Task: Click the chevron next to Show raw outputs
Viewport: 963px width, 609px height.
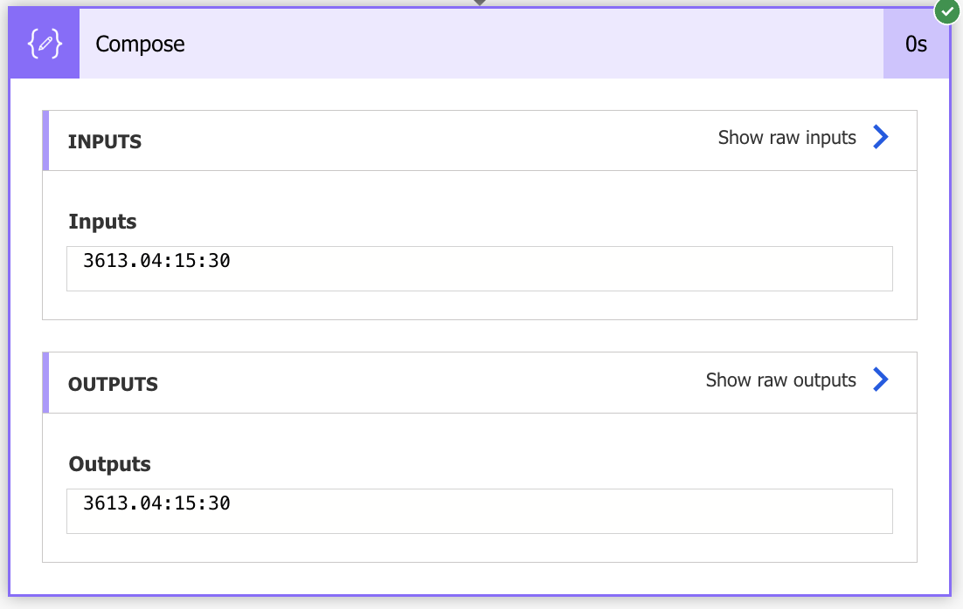Action: click(881, 379)
